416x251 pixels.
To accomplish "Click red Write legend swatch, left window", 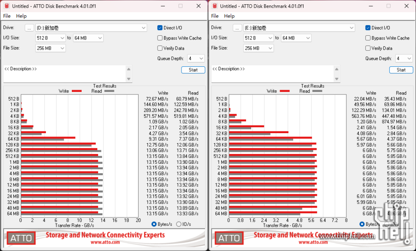I will pos(76,91).
